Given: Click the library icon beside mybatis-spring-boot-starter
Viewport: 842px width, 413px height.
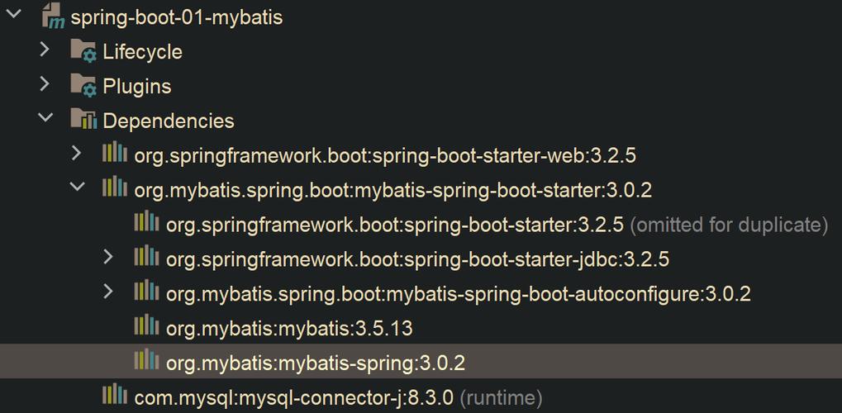Looking at the screenshot, I should (115, 189).
